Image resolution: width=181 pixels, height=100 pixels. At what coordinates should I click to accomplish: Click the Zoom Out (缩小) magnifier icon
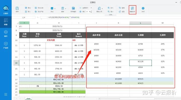[109, 11]
